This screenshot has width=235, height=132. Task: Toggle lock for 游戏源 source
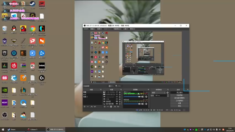click(120, 101)
